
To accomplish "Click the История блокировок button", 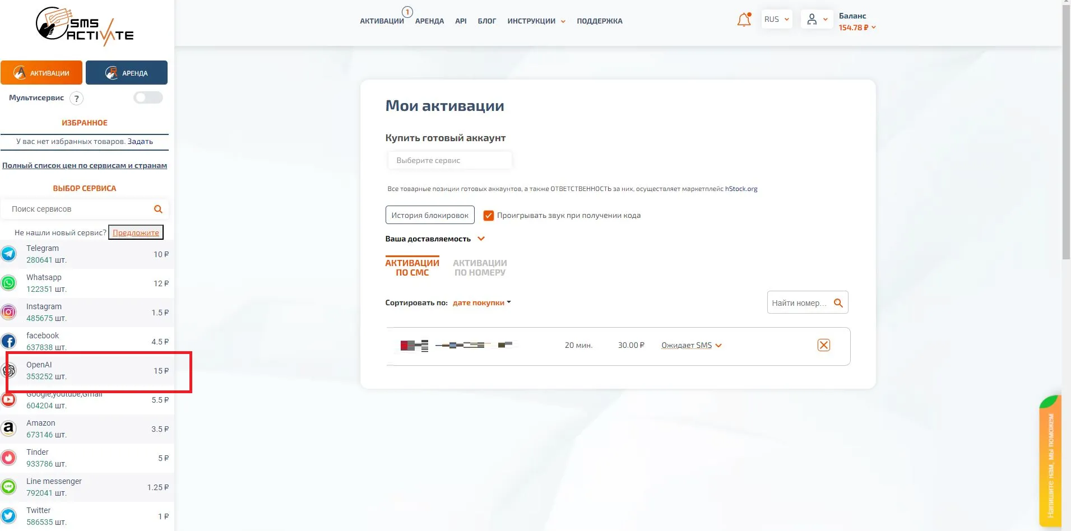I will coord(430,215).
